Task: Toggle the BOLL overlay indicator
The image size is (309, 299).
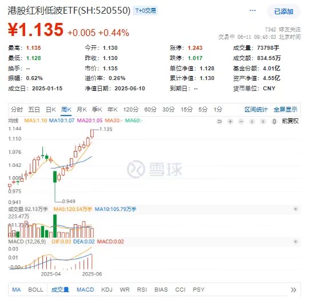Action: 35,289
